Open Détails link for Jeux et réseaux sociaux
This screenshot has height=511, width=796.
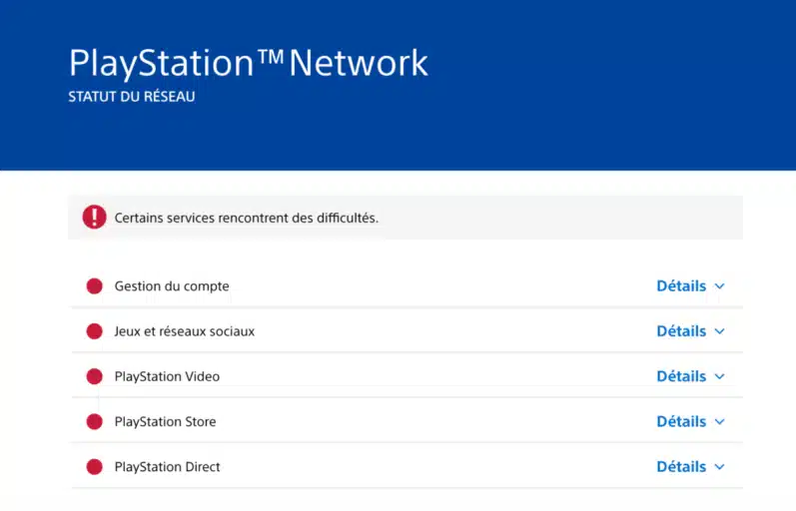(x=681, y=331)
